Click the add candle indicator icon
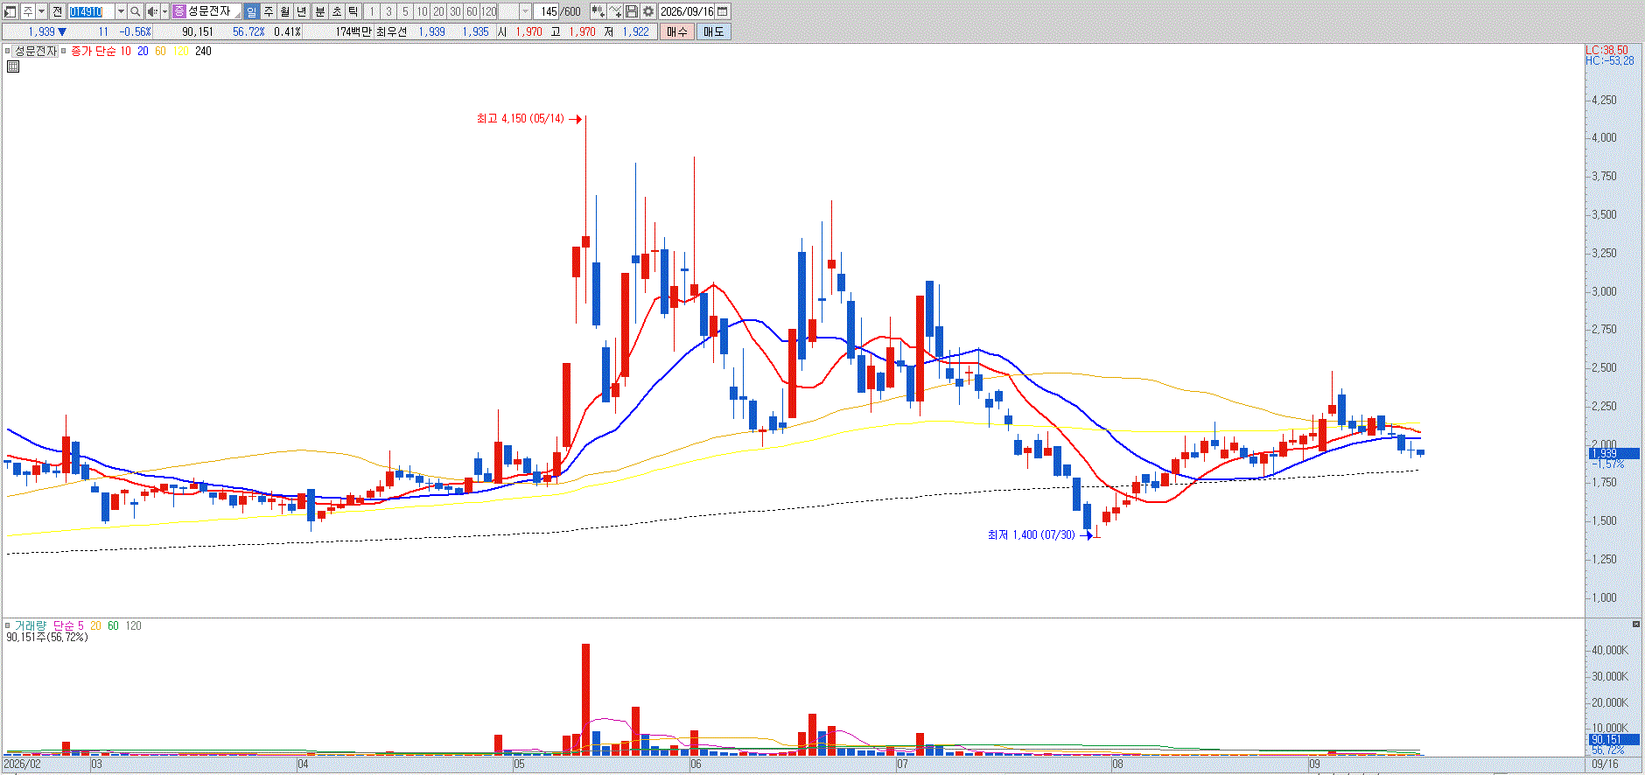 598,11
